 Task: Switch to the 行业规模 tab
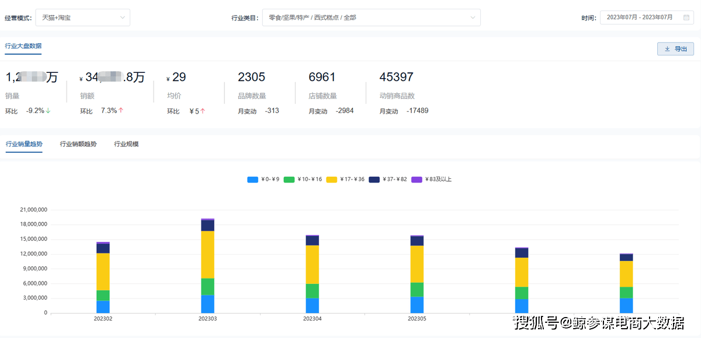point(126,144)
